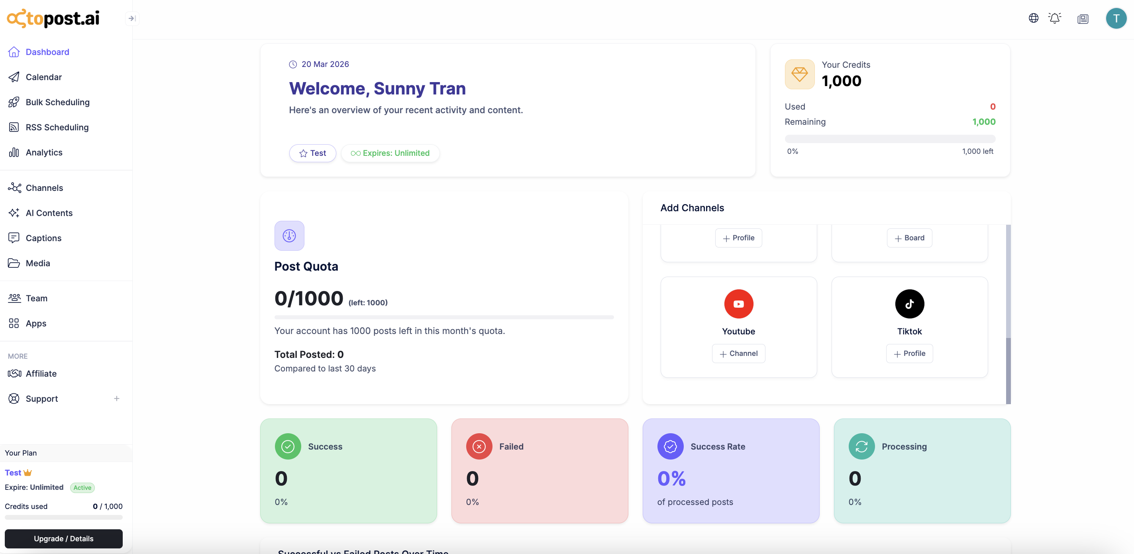The height and width of the screenshot is (554, 1134).
Task: Click the Dashboard home icon
Action: tap(14, 52)
